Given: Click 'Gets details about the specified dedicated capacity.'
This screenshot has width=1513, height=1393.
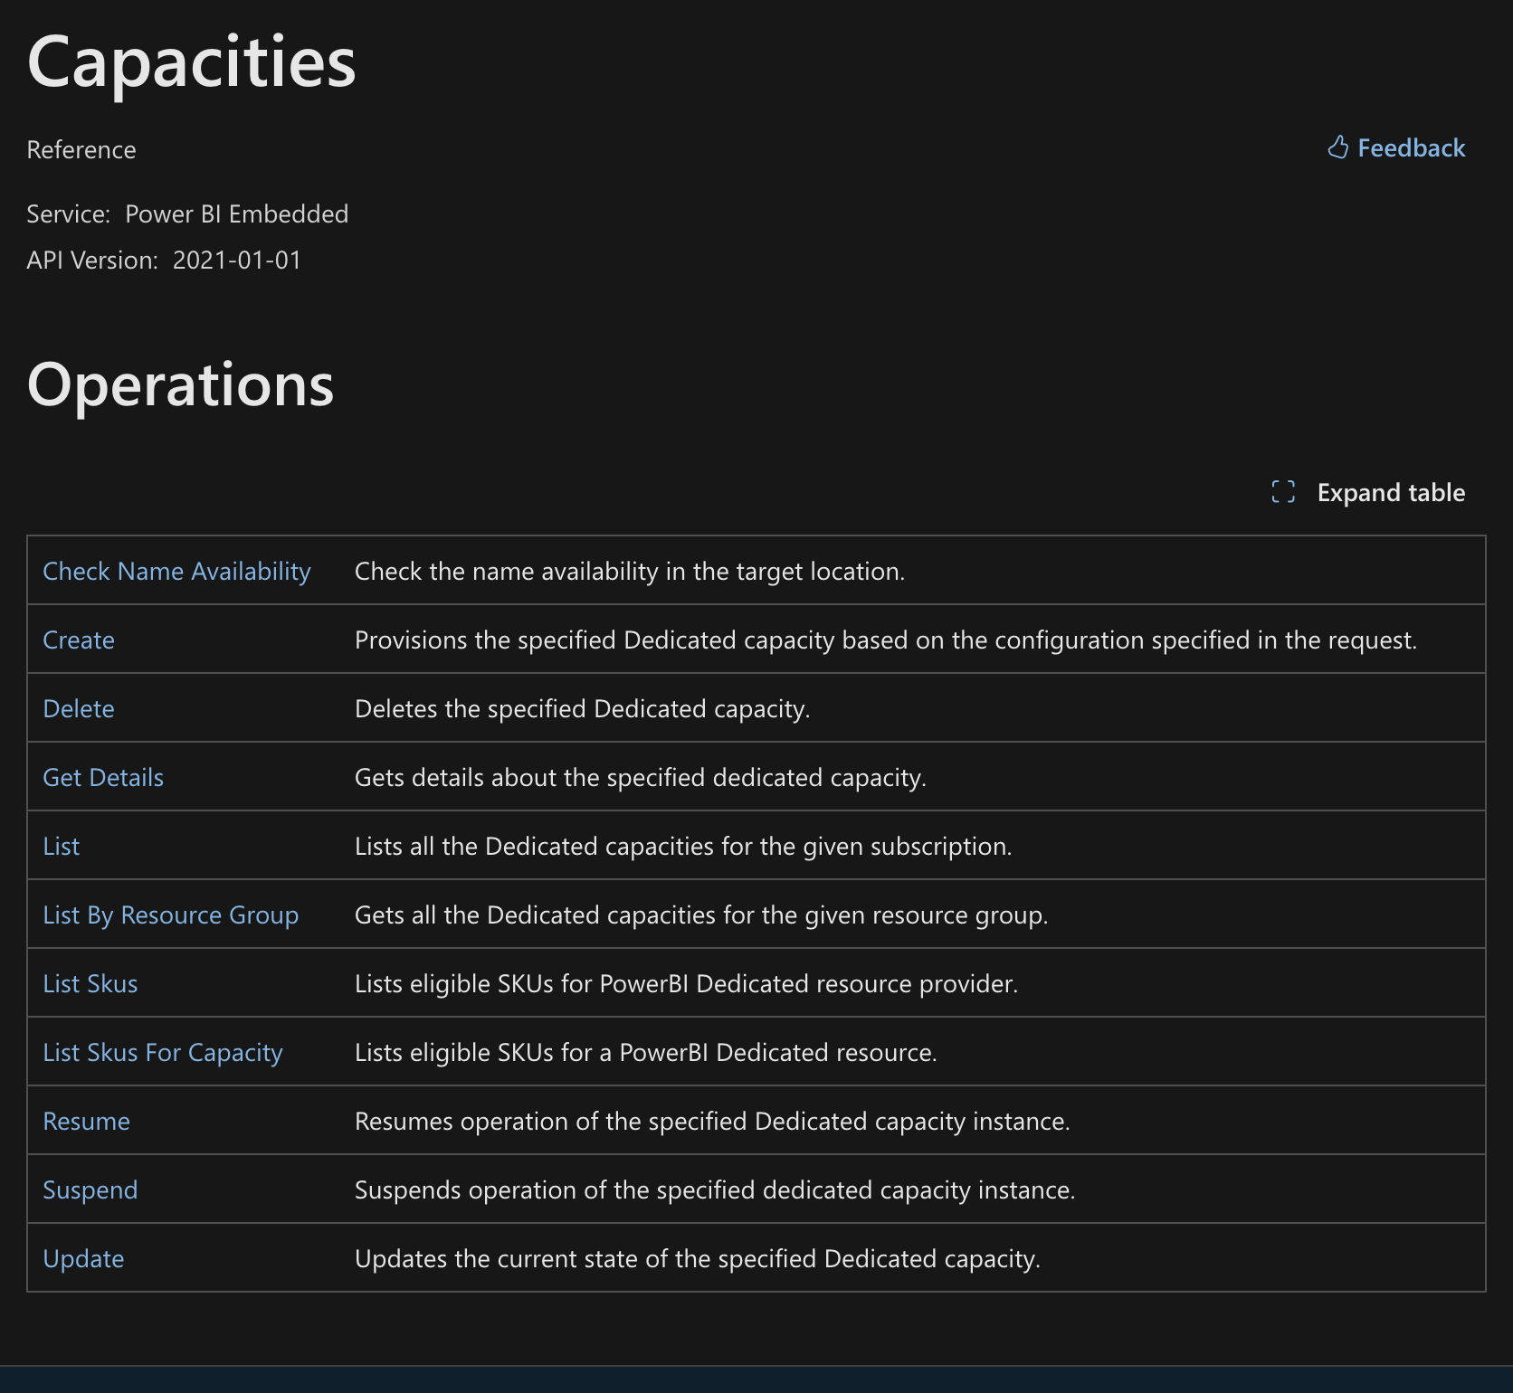Looking at the screenshot, I should tap(641, 777).
